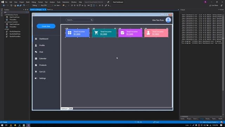Click the Live Share icon
Image resolution: width=225 pixels, height=127 pixels.
(210, 6)
